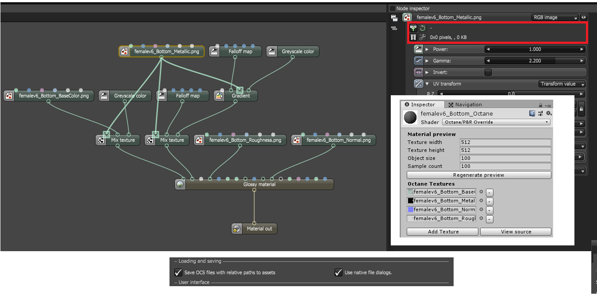Toggle the Invert checkbox
The height and width of the screenshot is (303, 597).
tap(488, 72)
